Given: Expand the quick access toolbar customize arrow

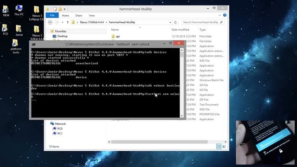Looking at the screenshot, I should pos(65,9).
